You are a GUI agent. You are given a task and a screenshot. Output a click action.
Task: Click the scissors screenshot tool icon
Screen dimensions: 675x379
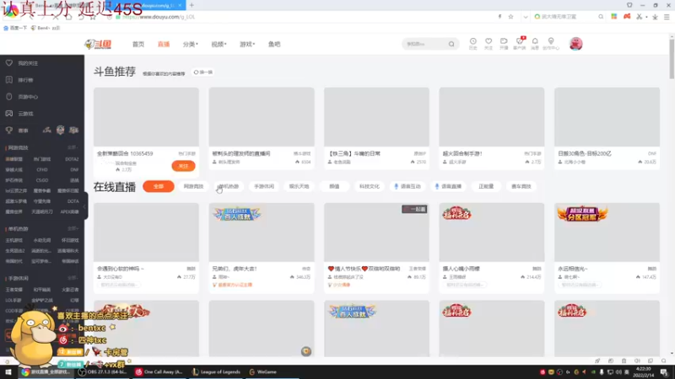pos(640,17)
